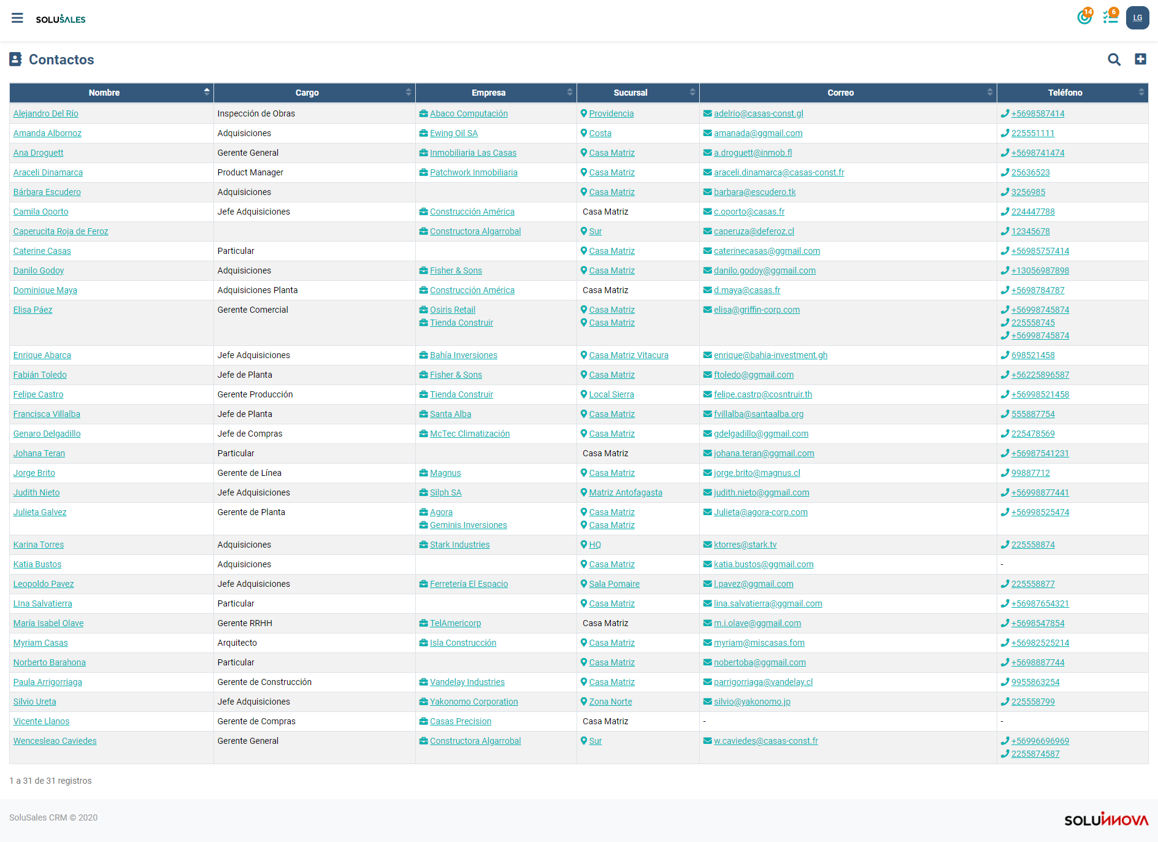The image size is (1158, 842).
Task: Email parrigorriaga@vandelay.cl
Action: (763, 682)
